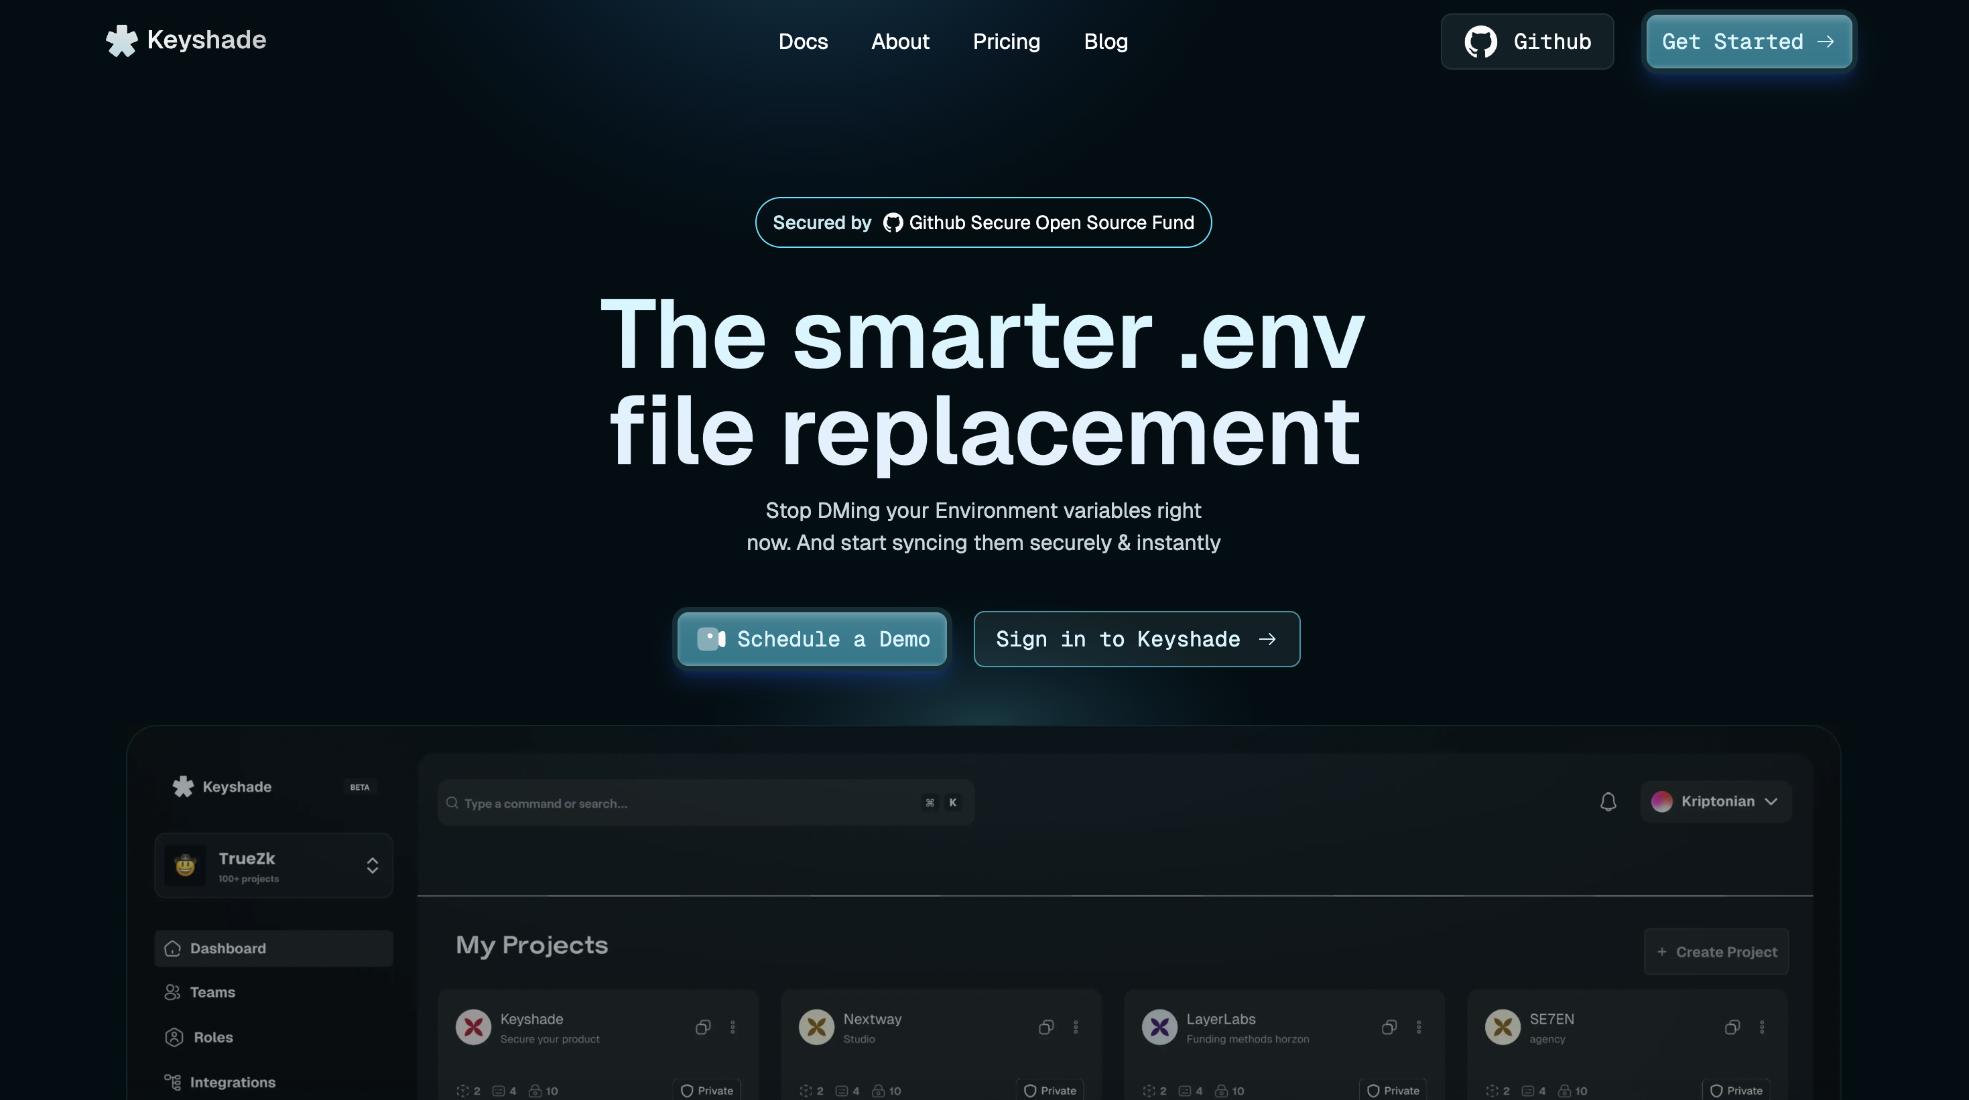Click the Nextway project icon

click(816, 1027)
